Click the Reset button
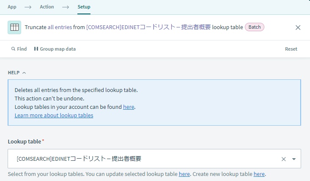The height and width of the screenshot is (181, 310). pyautogui.click(x=291, y=49)
